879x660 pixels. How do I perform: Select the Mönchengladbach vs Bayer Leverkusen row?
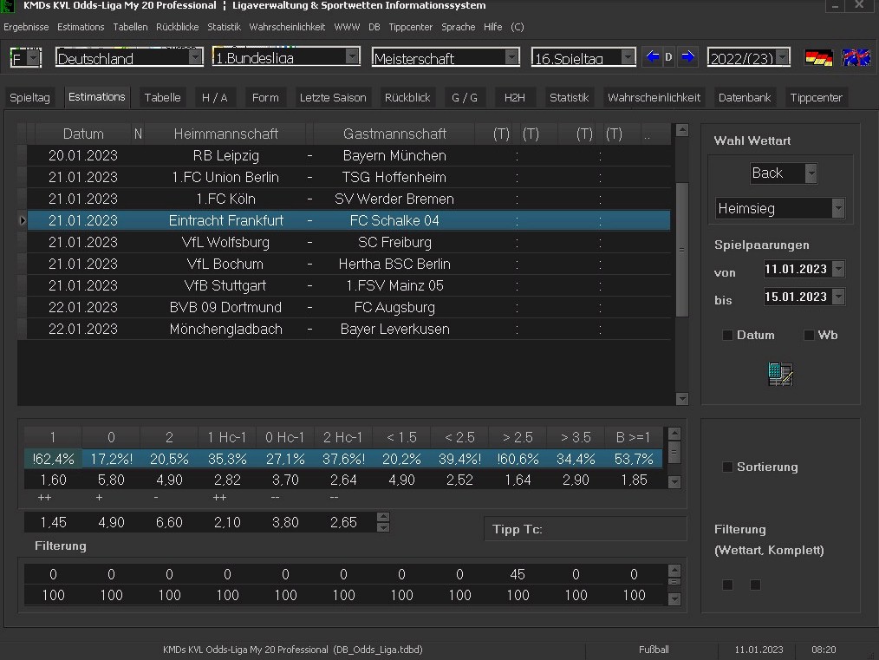[348, 330]
